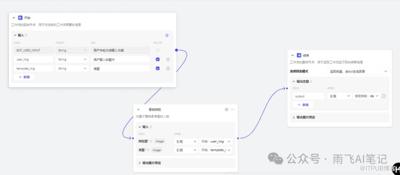Open the 引用 dropdown for 底图
The image size is (400, 175).
186,150
